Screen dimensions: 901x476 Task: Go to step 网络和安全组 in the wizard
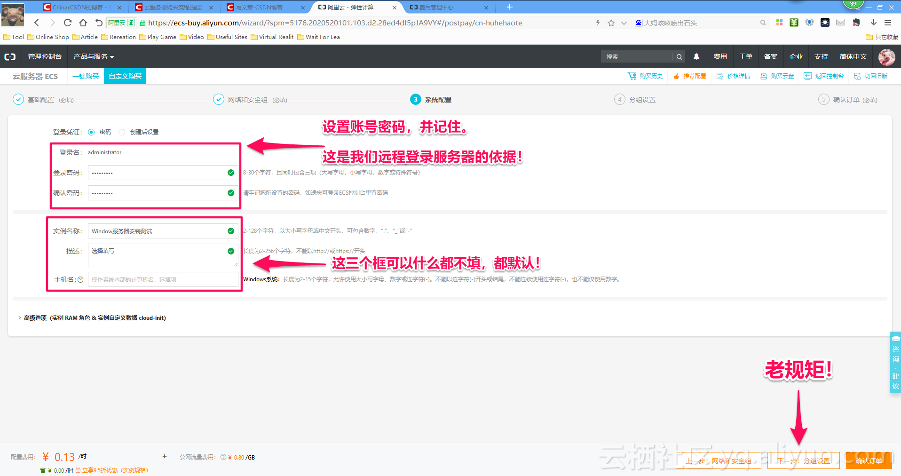[x=250, y=100]
